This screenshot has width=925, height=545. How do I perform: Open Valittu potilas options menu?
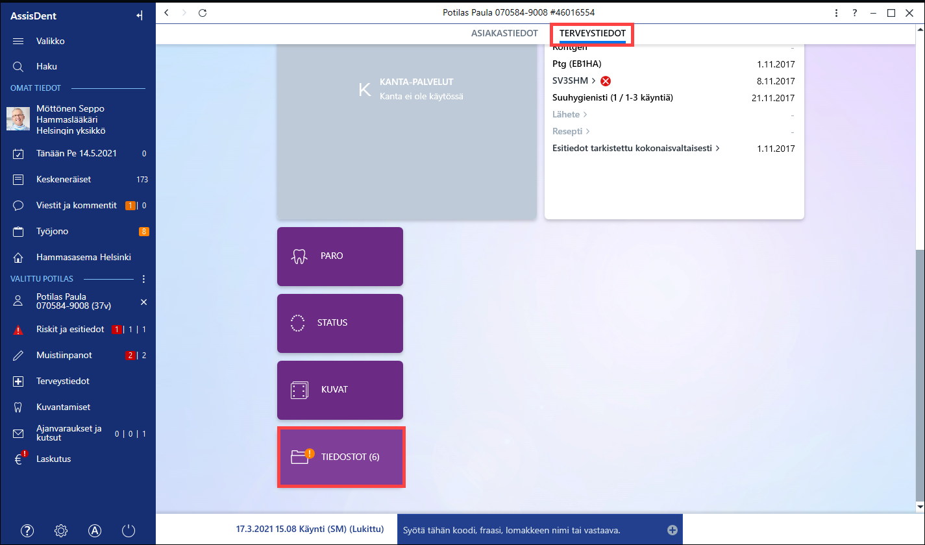pos(144,279)
